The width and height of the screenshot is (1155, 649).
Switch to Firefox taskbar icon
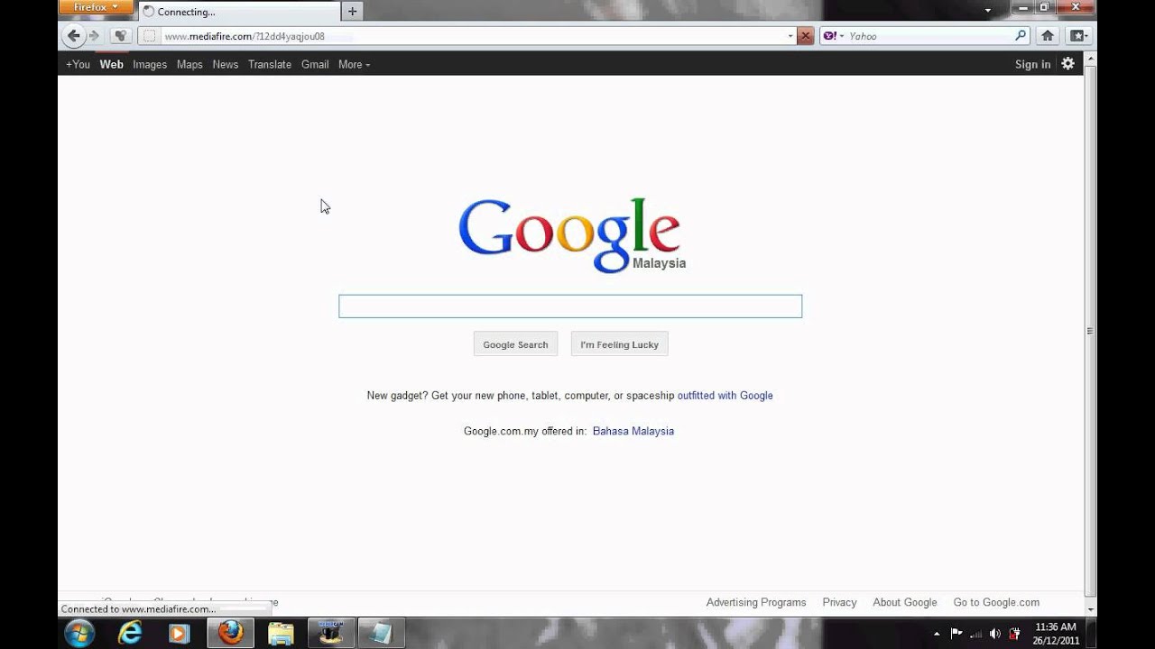point(231,633)
